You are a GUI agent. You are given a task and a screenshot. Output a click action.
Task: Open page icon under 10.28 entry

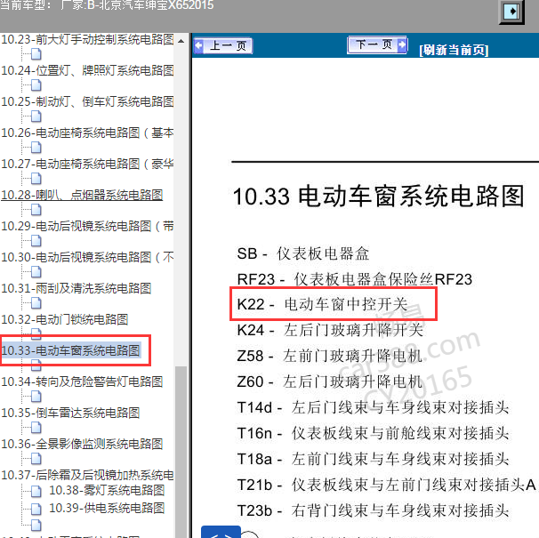[36, 210]
